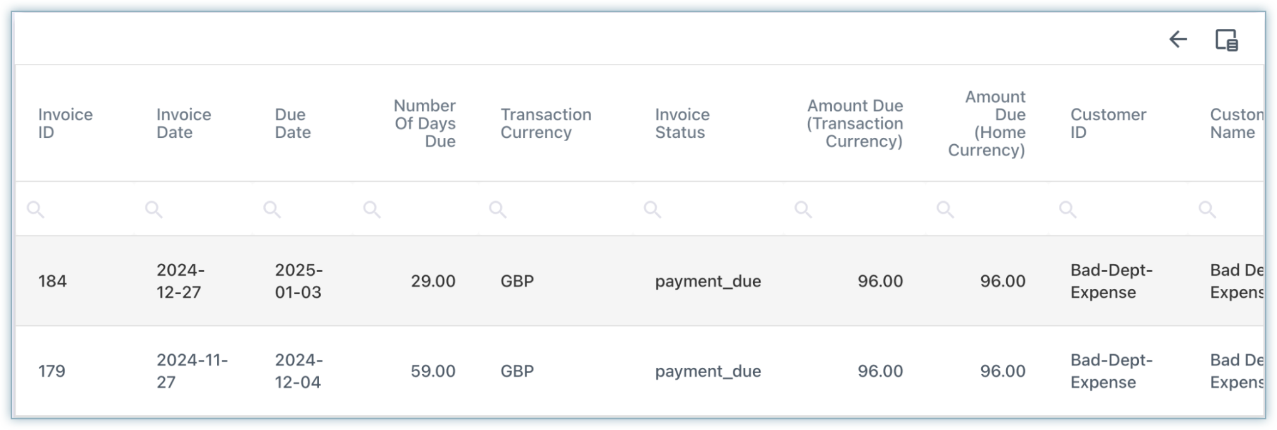Image resolution: width=1277 pixels, height=430 pixels.
Task: Open the column chooser icon
Action: (x=1226, y=39)
